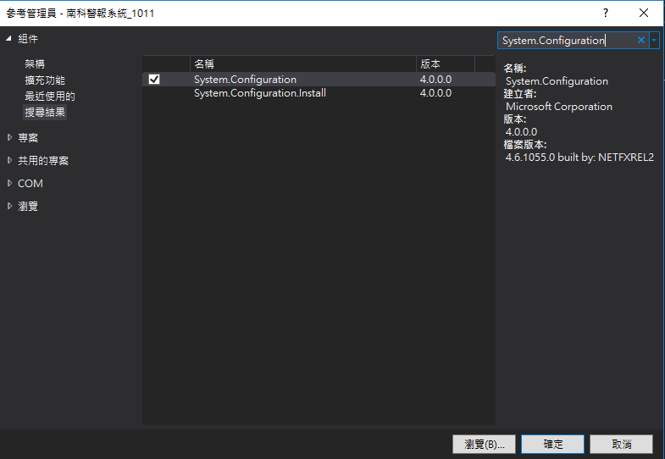Select 擴充功能 under 組件
This screenshot has width=665, height=459.
click(44, 80)
